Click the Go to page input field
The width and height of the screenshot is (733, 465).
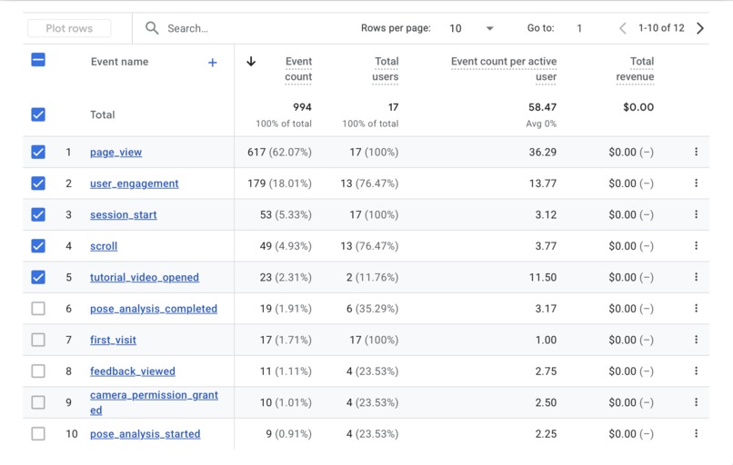tap(579, 28)
